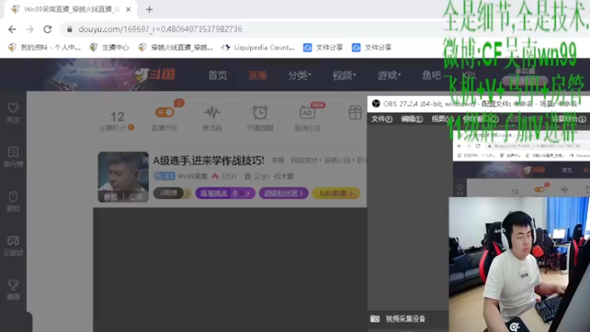Open OBS 视图(V) menu
Image resolution: width=590 pixels, height=332 pixels.
pos(441,119)
